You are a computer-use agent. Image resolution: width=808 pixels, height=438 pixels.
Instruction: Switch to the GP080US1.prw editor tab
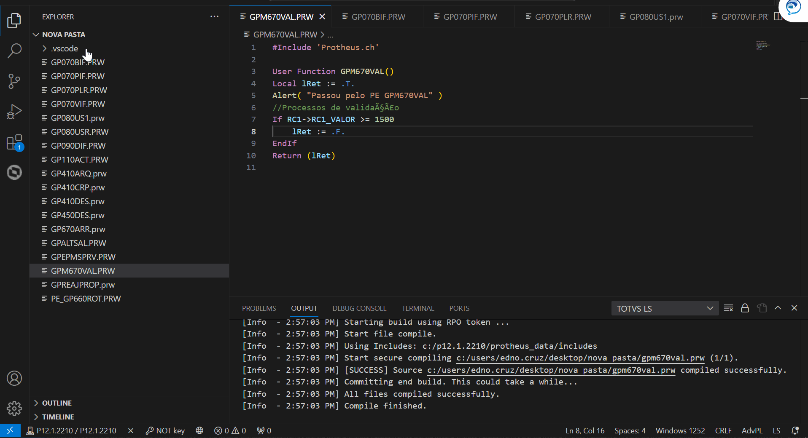[x=656, y=17]
